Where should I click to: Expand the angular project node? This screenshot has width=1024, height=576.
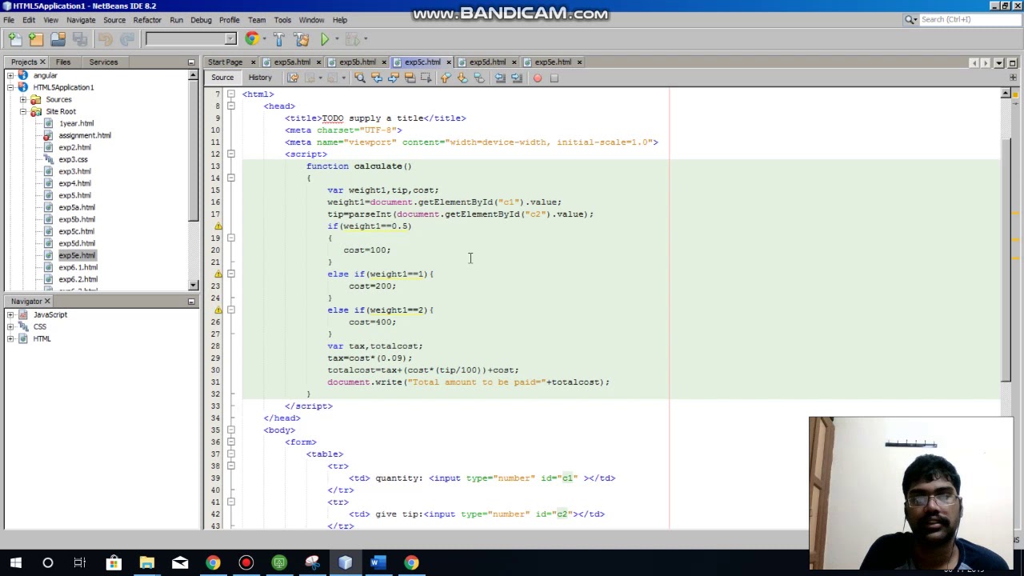10,75
